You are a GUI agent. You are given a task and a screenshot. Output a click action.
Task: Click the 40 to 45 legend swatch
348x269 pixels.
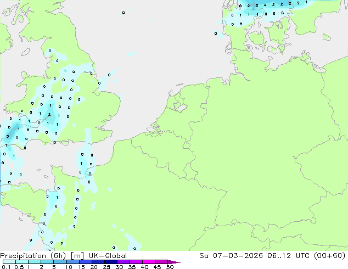click(x=149, y=262)
